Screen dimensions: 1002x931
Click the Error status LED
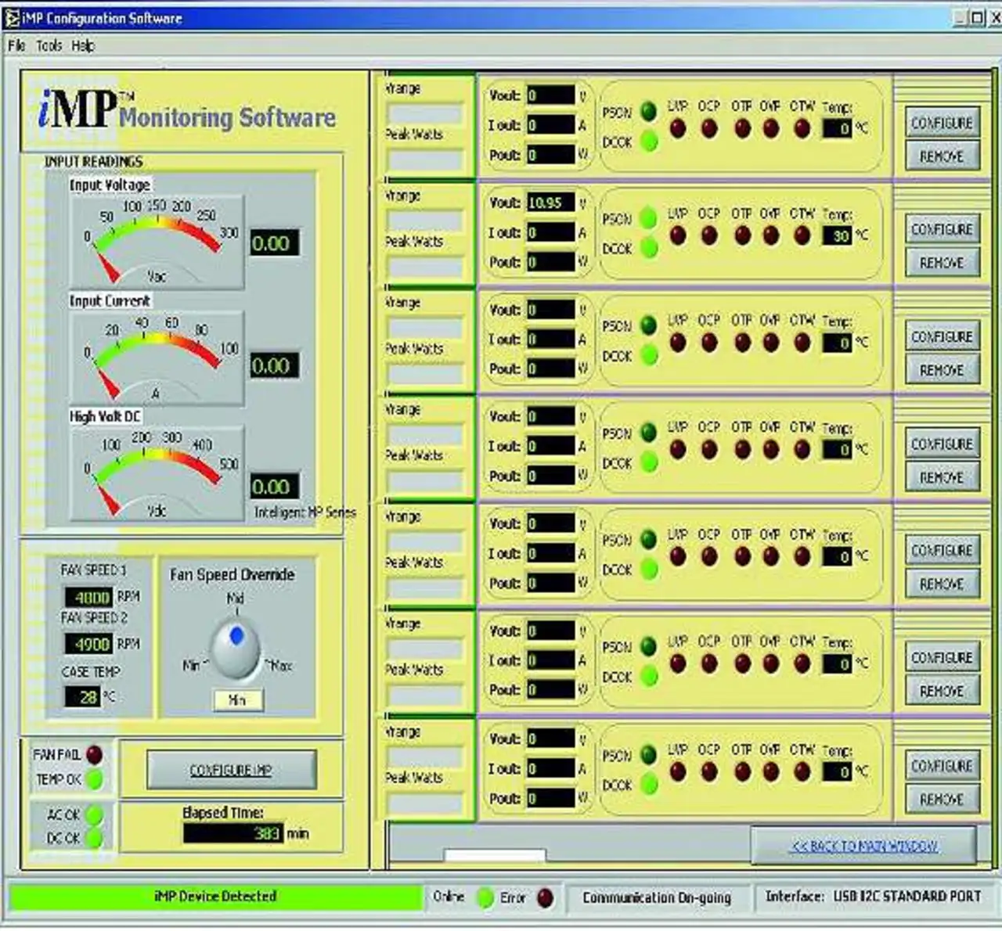(x=546, y=898)
